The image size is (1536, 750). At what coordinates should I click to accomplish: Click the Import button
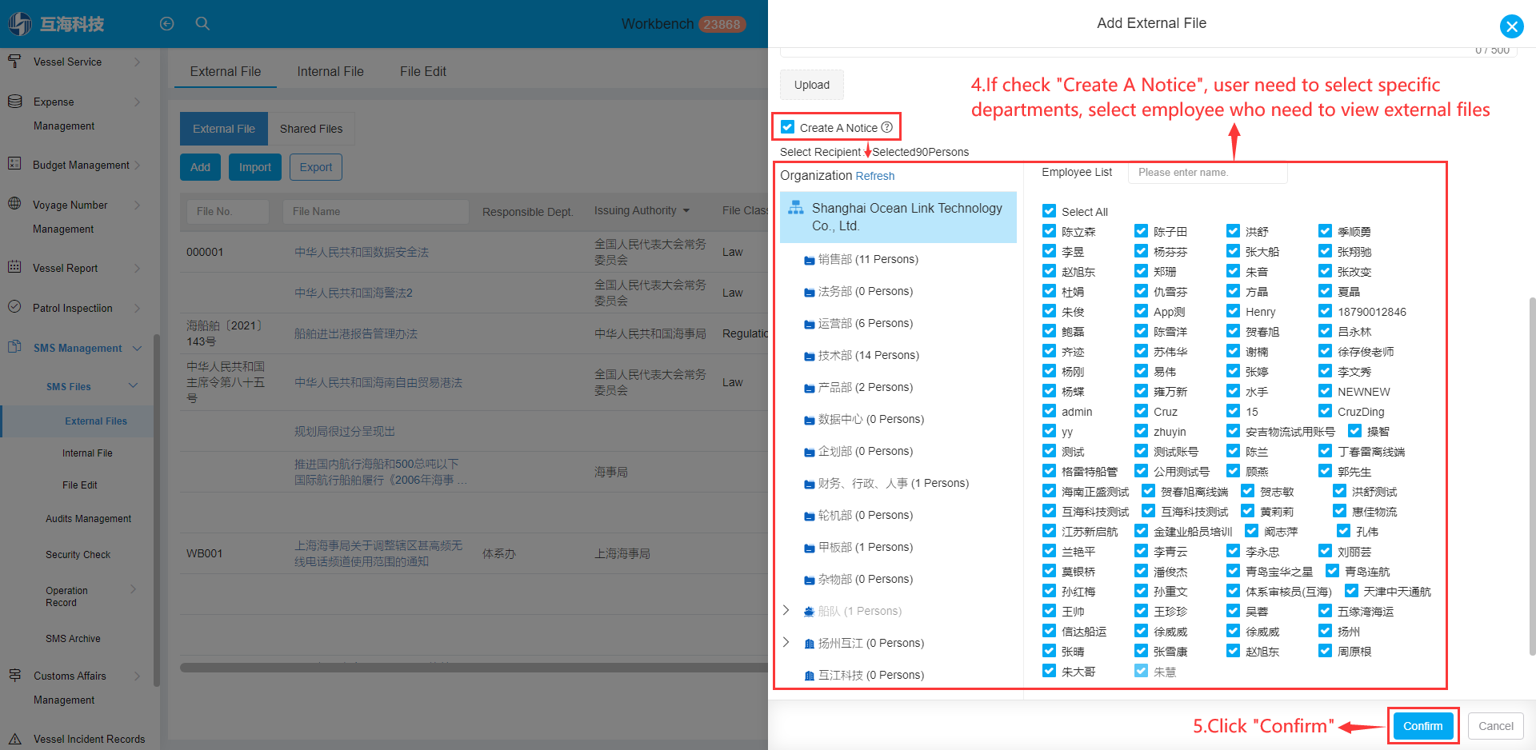(254, 167)
